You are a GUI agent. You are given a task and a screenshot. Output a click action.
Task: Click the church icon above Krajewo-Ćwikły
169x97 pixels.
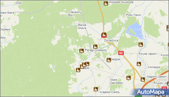tap(96, 89)
